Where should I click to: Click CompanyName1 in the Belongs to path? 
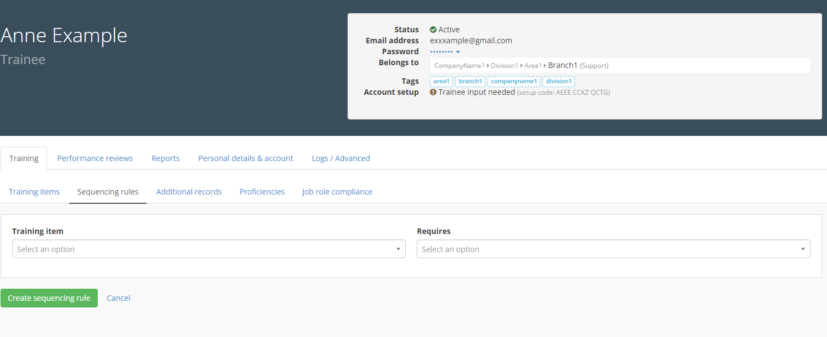459,66
